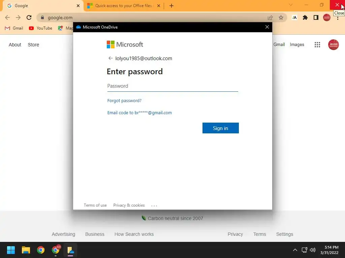The width and height of the screenshot is (345, 258).
Task: Click the three dots more options in dialog footer
Action: coord(154,206)
